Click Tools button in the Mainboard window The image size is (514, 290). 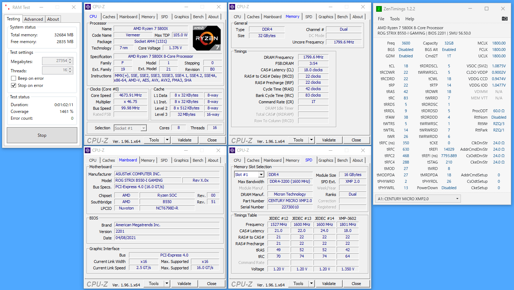click(x=154, y=284)
